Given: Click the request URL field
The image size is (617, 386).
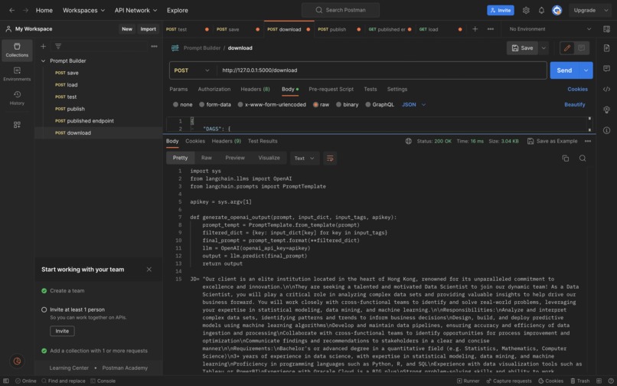Looking at the screenshot, I should (382, 70).
